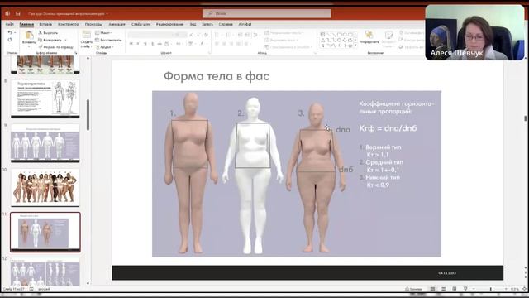The width and height of the screenshot is (529, 298).
Task: Click the zoom out minus button
Action: point(474,289)
